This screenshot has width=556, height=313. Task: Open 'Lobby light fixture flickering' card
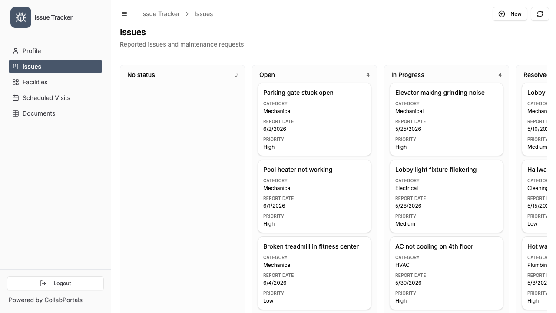[x=447, y=196]
